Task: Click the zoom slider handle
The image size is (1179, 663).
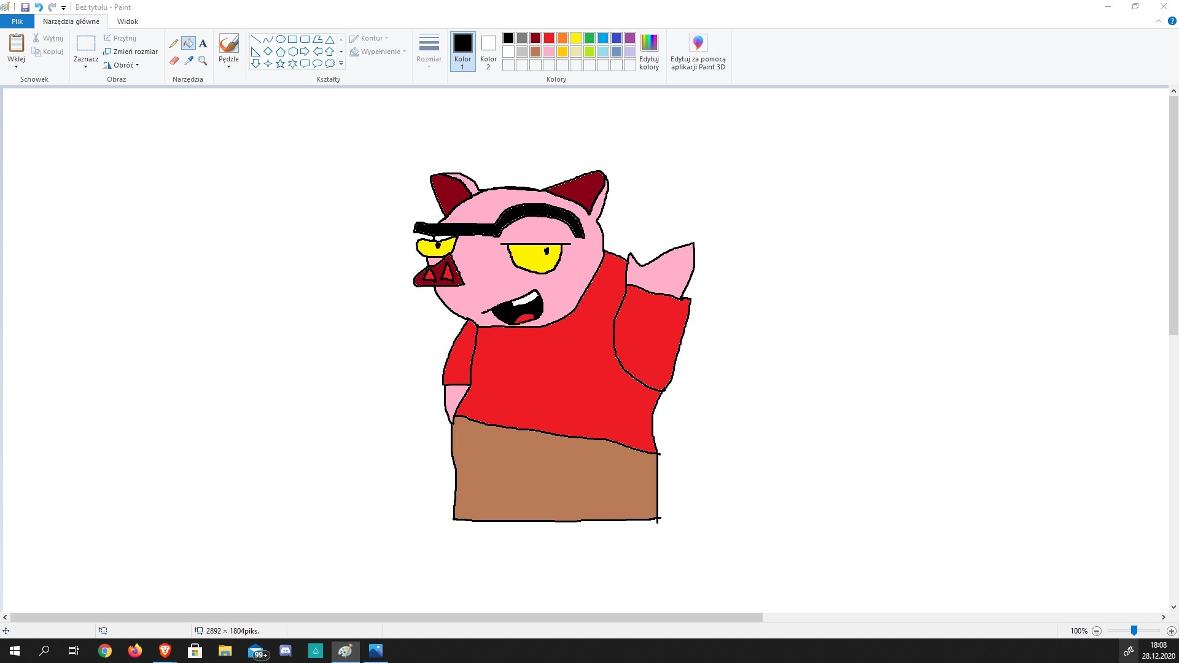Action: [1134, 630]
